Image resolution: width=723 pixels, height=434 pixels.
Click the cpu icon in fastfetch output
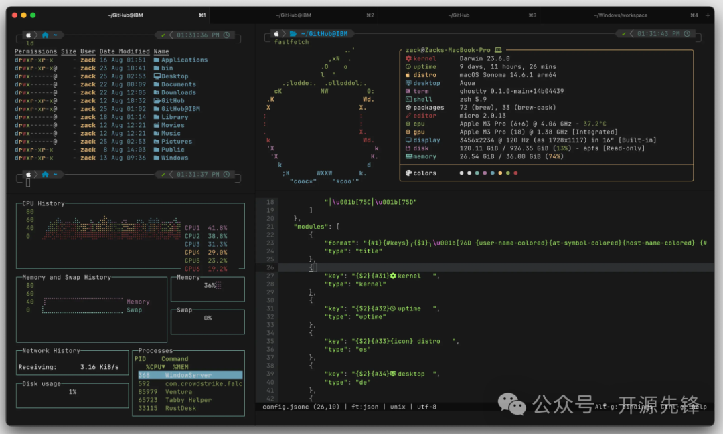[x=408, y=124]
